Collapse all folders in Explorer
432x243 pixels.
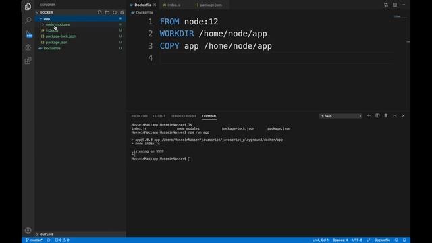point(122,12)
